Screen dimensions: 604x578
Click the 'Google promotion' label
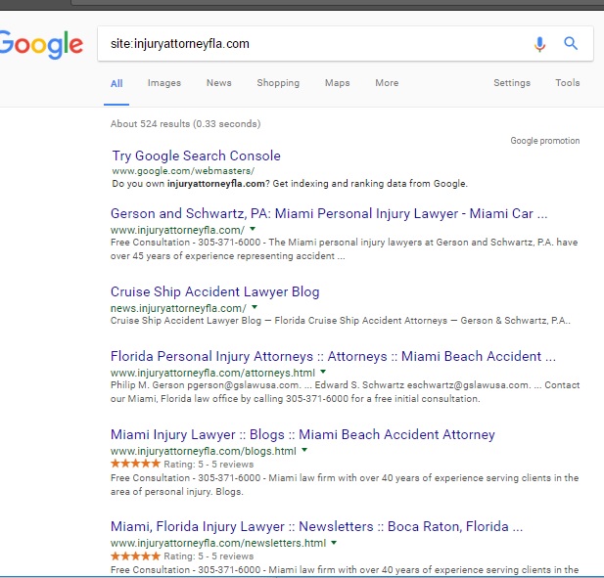point(545,141)
